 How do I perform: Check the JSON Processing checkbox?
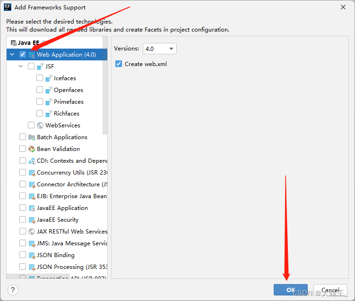(x=23, y=267)
